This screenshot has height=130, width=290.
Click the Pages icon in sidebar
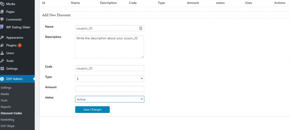pyautogui.click(x=2, y=12)
